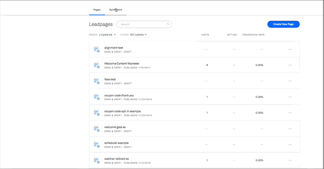The image size is (324, 169).
Task: Expand the All Labels filter dropdown
Action: point(139,35)
